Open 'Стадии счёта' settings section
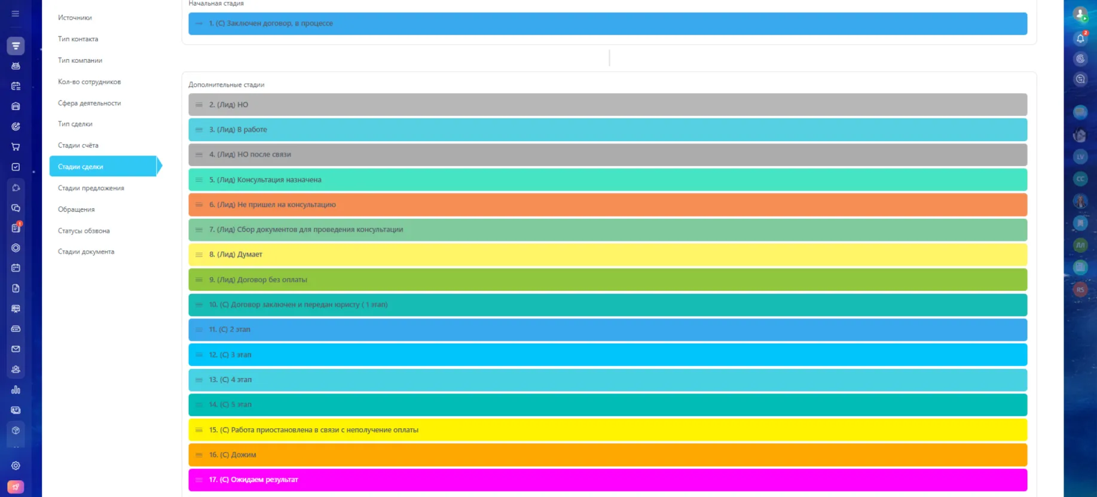1097x497 pixels. (78, 145)
